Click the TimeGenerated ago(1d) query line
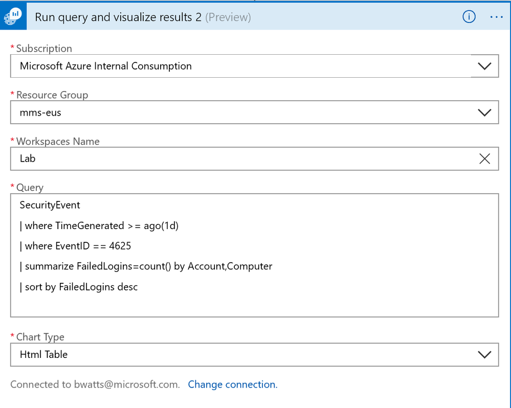 click(99, 225)
